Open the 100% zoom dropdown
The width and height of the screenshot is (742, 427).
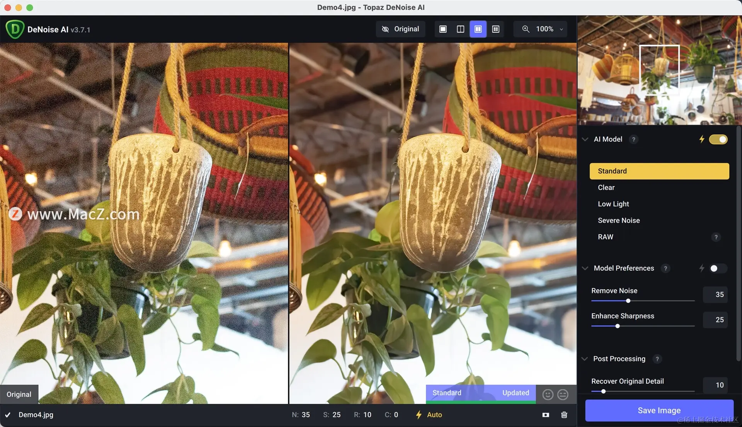[544, 29]
